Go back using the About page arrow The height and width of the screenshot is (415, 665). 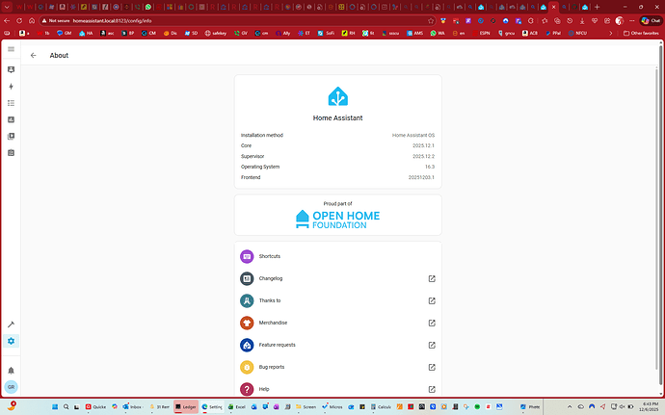click(x=33, y=55)
